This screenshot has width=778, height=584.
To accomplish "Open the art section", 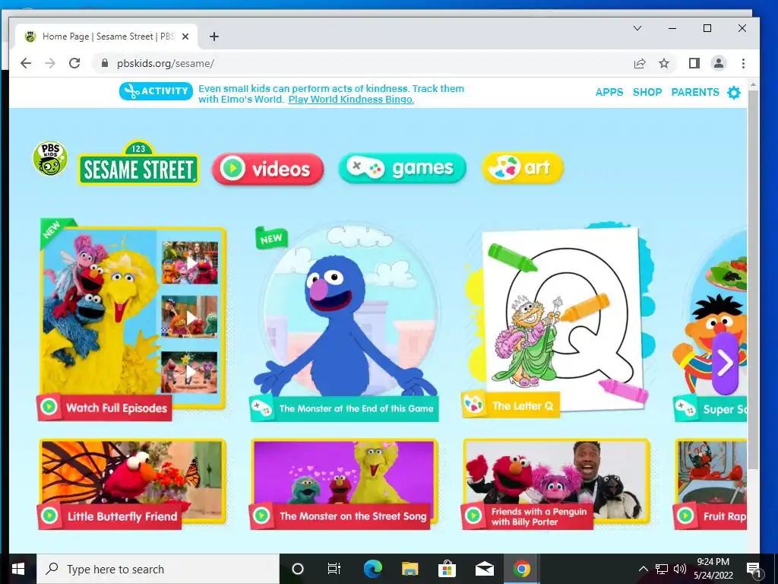I will coord(523,168).
